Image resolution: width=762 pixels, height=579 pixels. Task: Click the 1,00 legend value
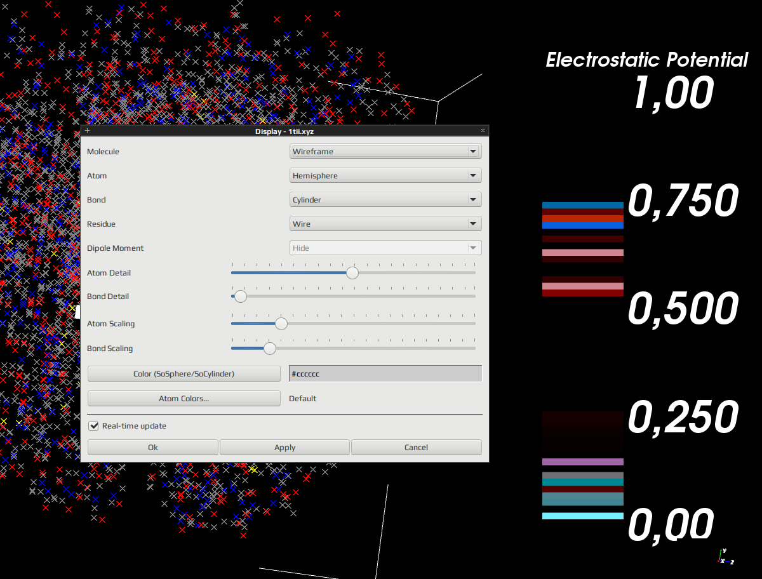[x=674, y=93]
